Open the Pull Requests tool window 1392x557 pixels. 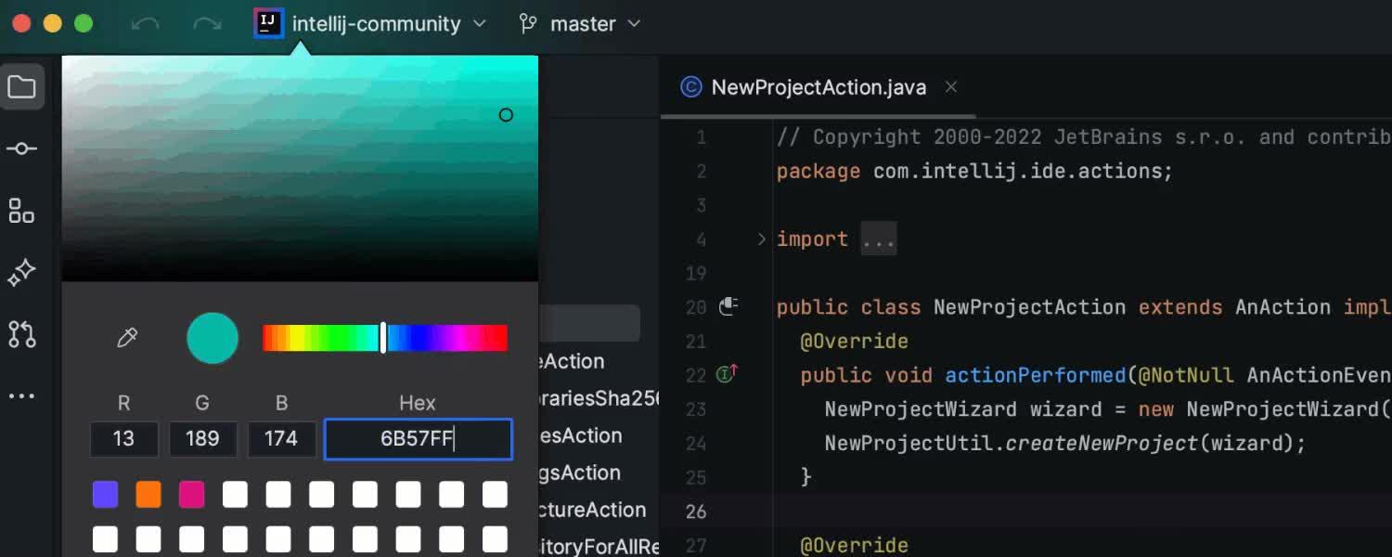click(22, 333)
